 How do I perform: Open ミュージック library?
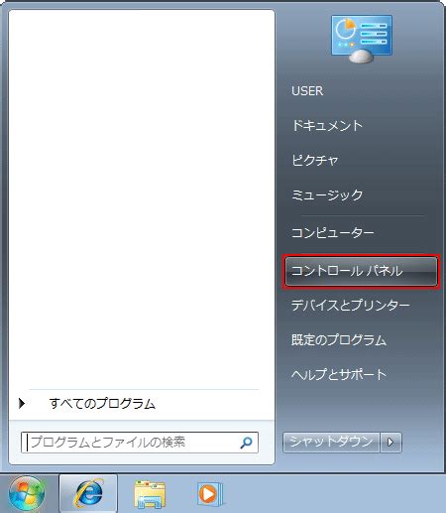point(327,194)
